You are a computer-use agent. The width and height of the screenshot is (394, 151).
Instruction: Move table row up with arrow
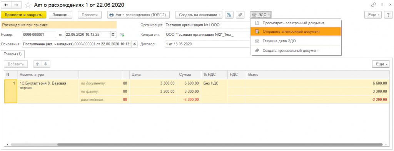37,64
